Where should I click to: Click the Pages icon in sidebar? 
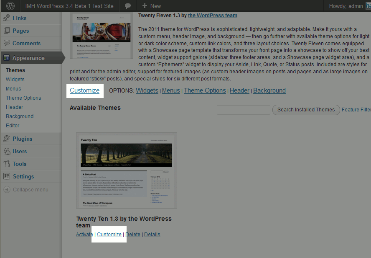7,31
